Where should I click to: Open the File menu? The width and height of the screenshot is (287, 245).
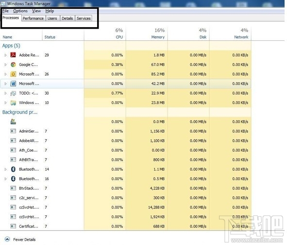pyautogui.click(x=5, y=11)
